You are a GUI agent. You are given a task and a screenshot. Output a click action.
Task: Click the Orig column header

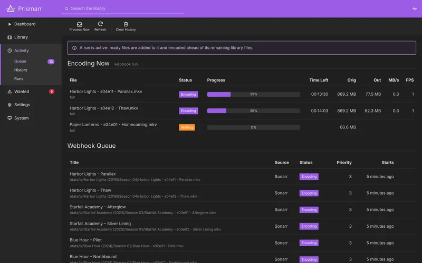point(351,80)
